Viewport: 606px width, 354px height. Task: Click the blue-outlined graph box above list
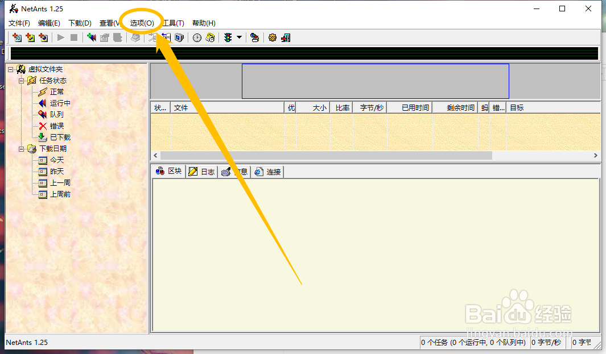tap(376, 81)
